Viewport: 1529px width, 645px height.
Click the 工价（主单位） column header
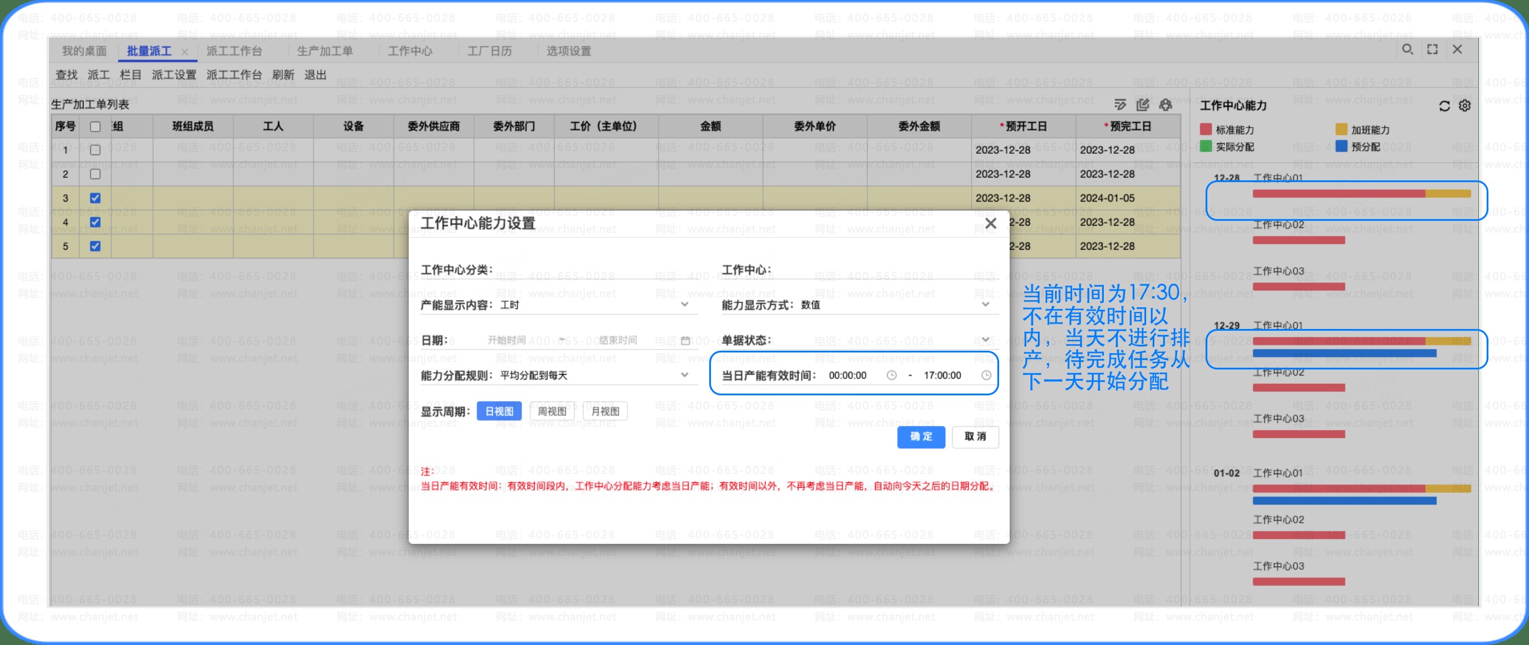click(606, 126)
